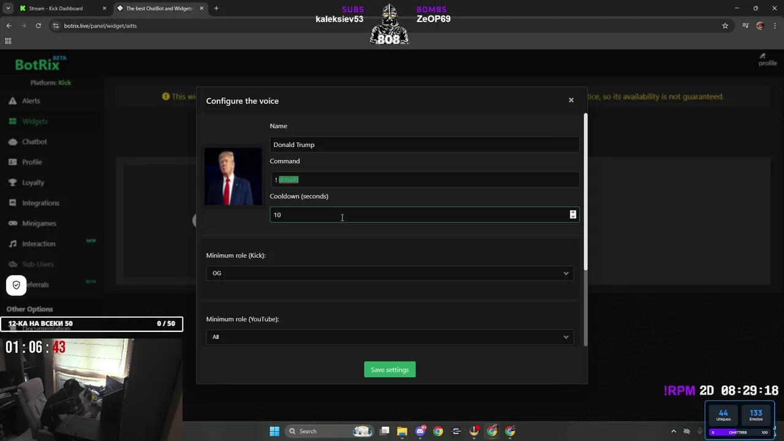This screenshot has width=784, height=441.
Task: Open site information icon in address bar
Action: tap(56, 26)
